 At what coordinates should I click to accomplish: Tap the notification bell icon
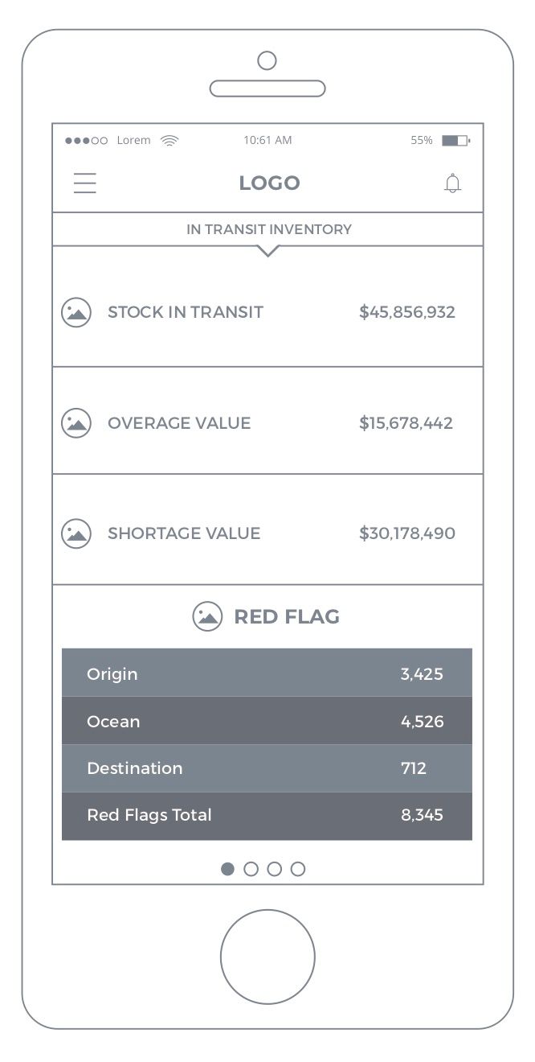tap(453, 183)
